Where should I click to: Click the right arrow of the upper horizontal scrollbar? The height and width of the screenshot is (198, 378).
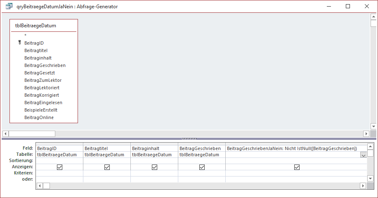pyautogui.click(x=366, y=134)
